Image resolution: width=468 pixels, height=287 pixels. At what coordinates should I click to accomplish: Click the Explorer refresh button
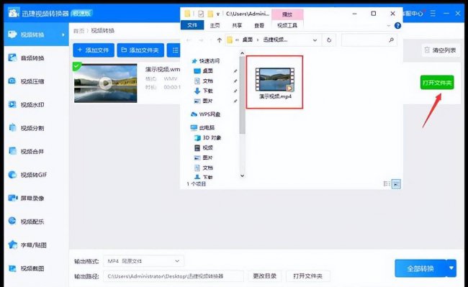point(329,40)
